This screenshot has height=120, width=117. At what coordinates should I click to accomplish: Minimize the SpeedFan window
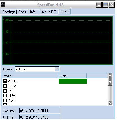99,5
